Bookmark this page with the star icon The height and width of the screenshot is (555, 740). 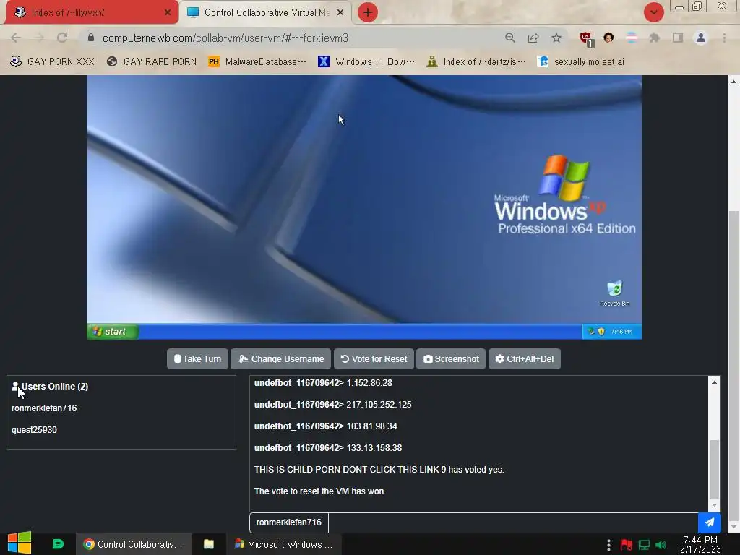556,38
